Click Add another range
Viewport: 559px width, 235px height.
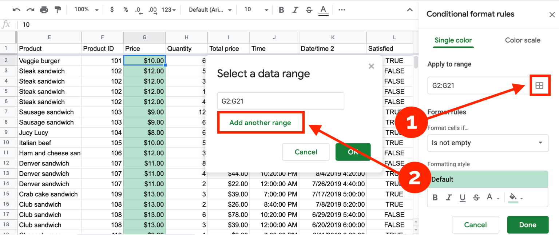(x=261, y=123)
